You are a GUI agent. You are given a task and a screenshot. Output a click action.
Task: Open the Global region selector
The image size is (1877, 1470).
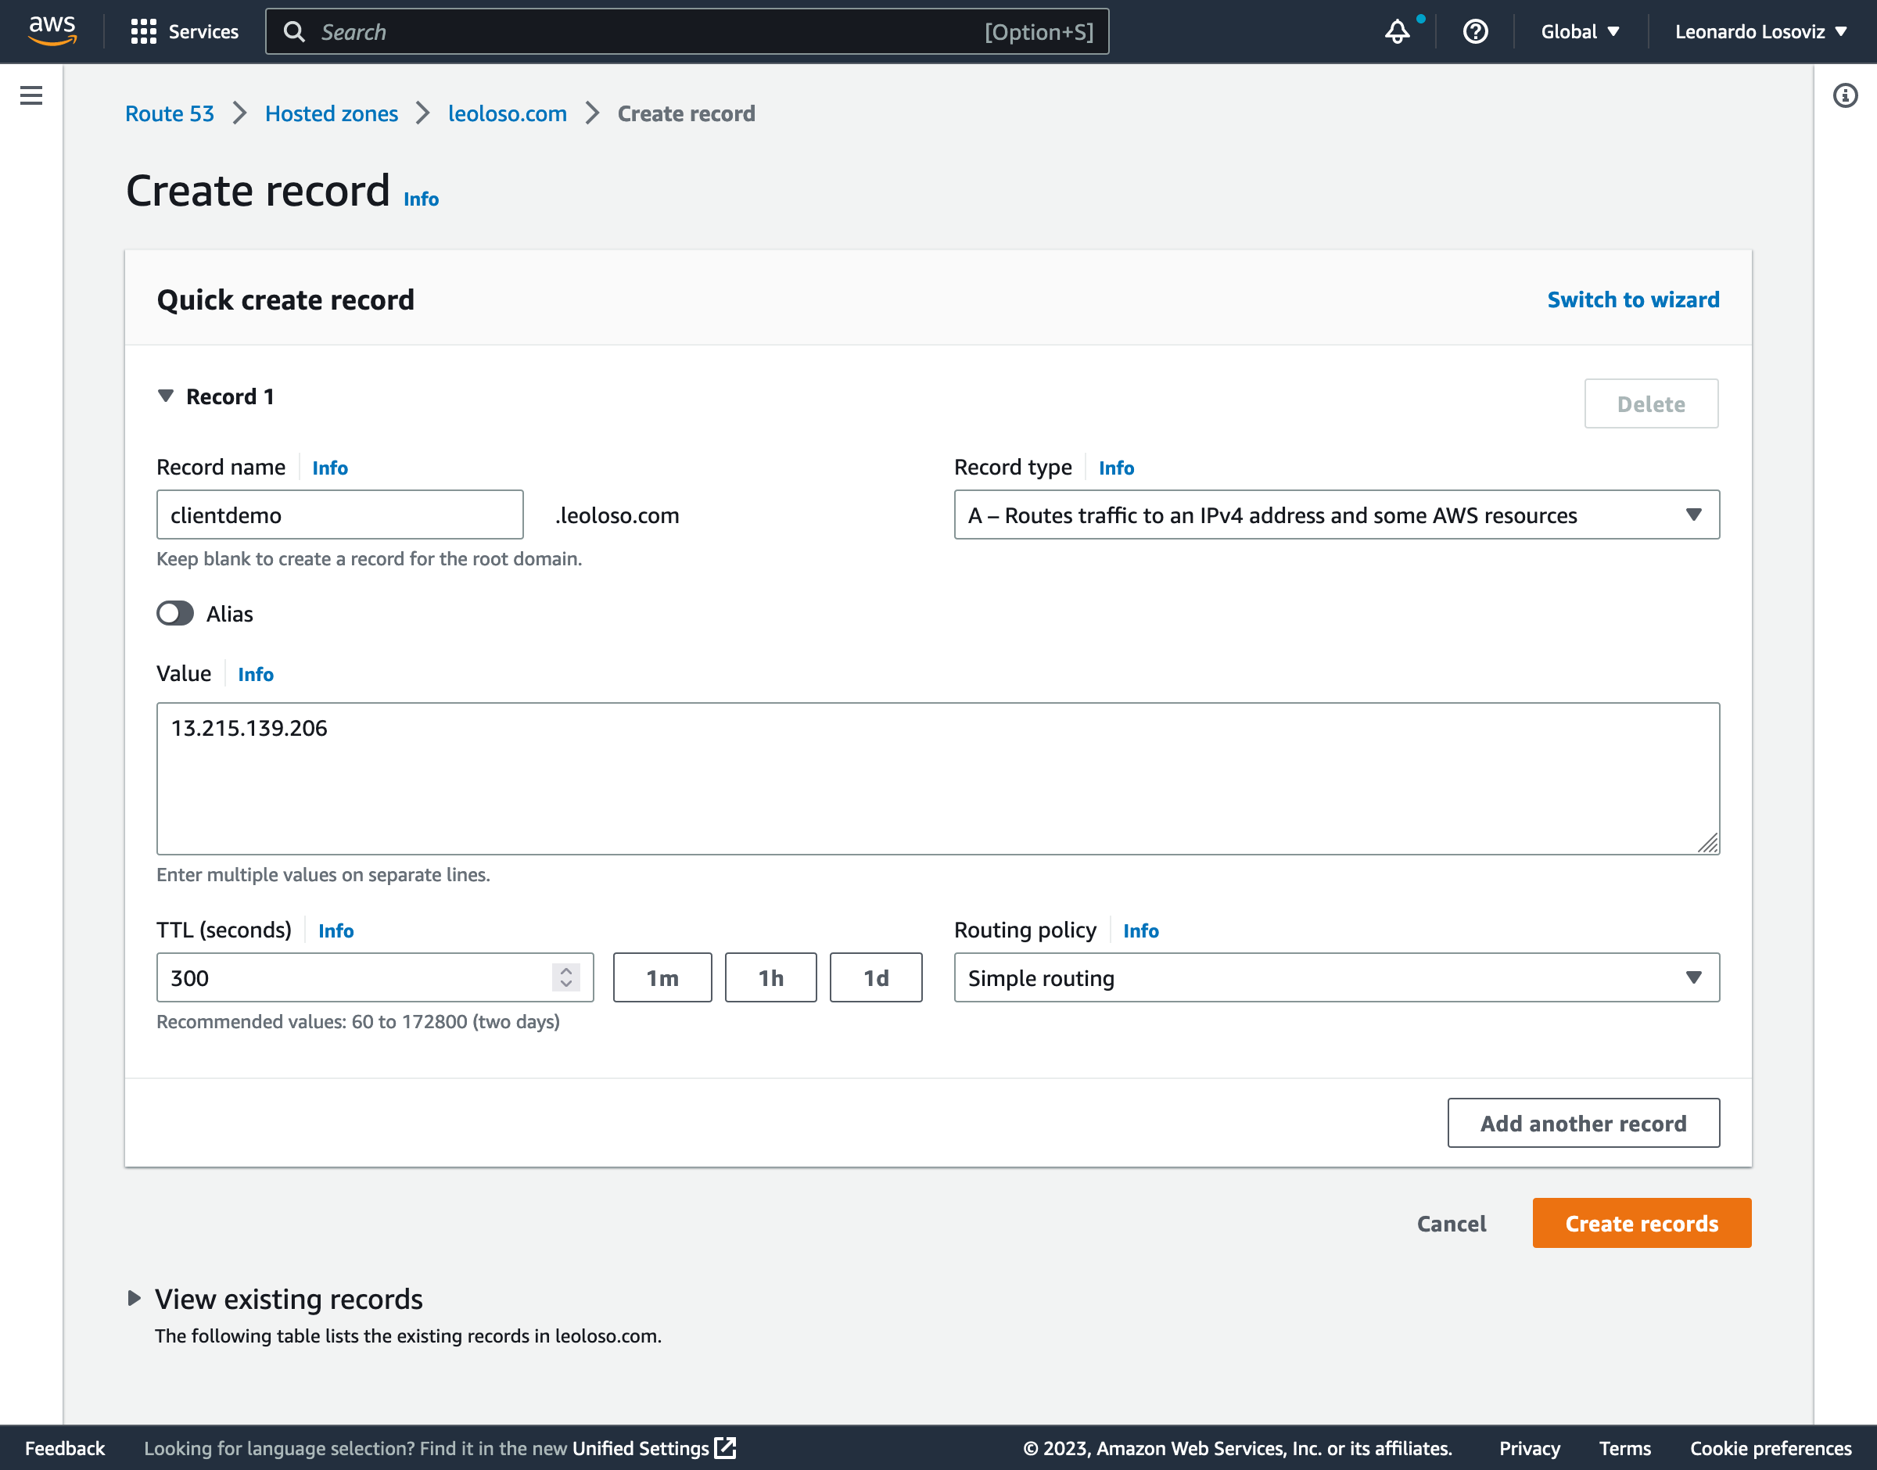click(1578, 31)
